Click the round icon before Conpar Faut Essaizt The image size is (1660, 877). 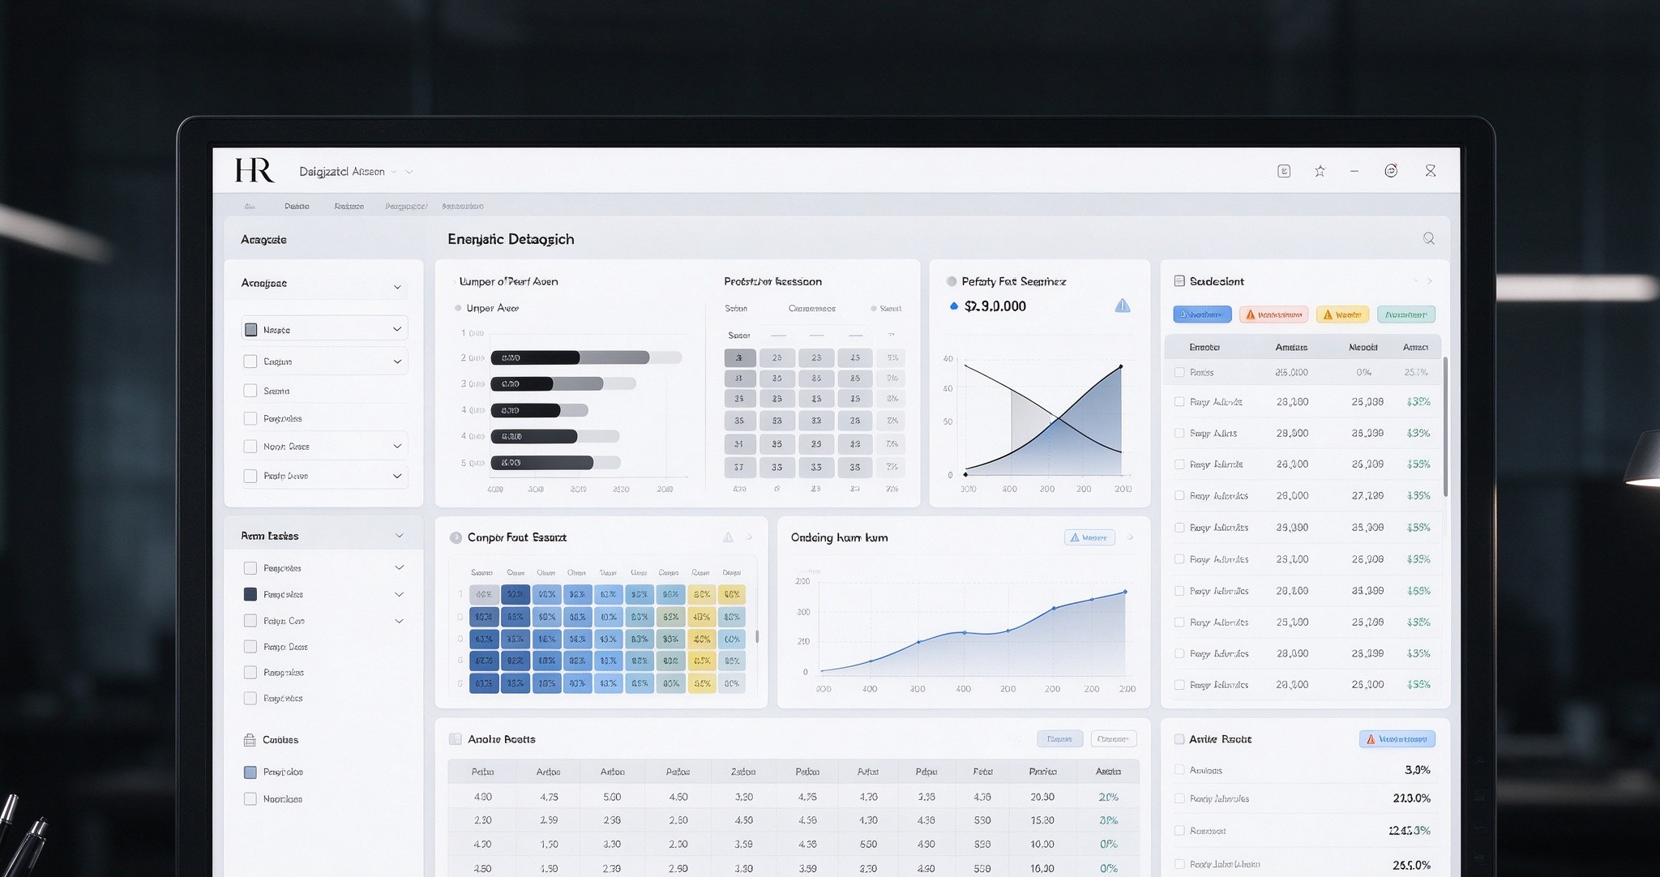pyautogui.click(x=456, y=537)
